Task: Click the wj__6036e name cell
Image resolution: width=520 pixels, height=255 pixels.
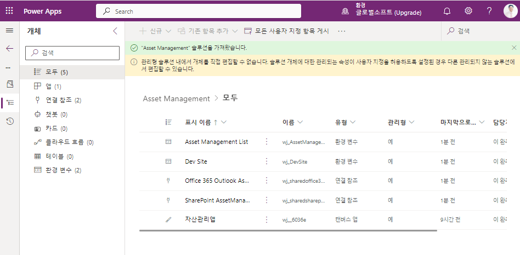Action: 294,220
